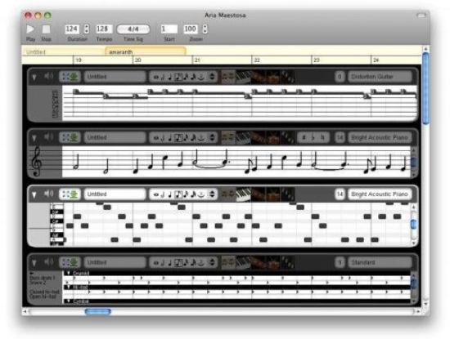The image size is (450, 339).
Task: Mute the Standard drum track
Action: tap(48, 261)
